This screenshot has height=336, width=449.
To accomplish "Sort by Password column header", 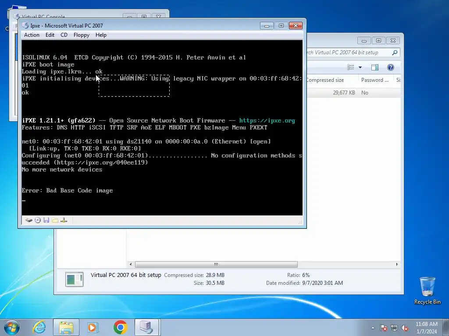I will pos(376,80).
